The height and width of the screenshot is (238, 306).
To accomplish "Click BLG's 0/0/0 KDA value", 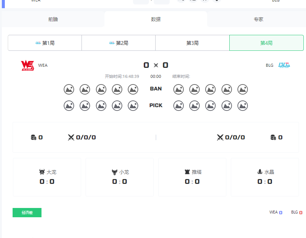I will (235, 138).
